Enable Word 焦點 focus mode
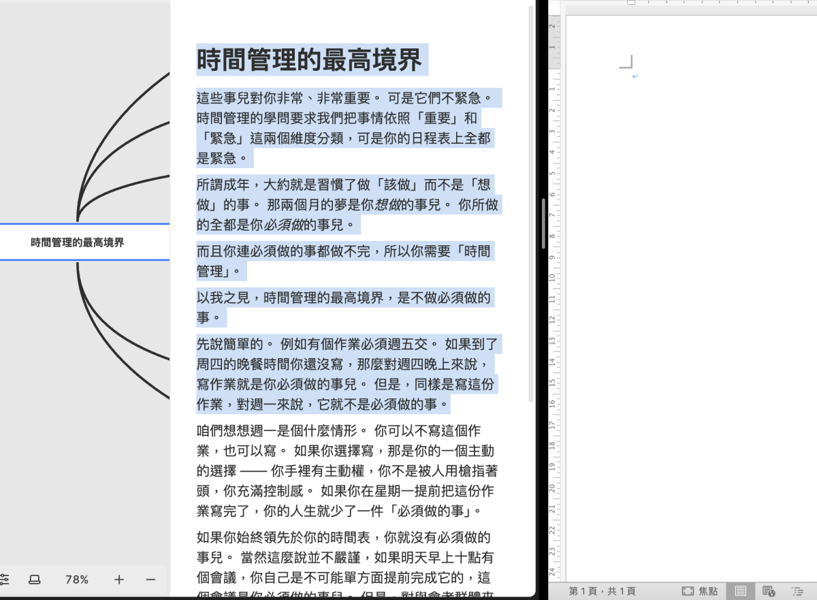The image size is (817, 600). tap(699, 591)
